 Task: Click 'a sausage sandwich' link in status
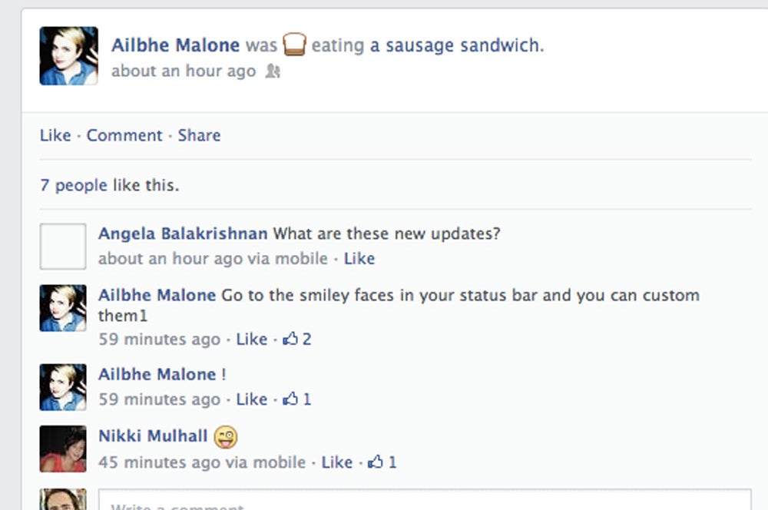pos(456,45)
